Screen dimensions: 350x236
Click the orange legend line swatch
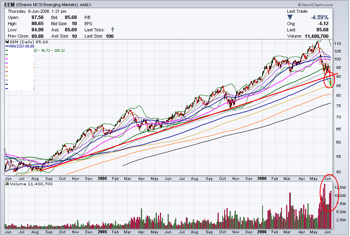[x=7, y=67]
